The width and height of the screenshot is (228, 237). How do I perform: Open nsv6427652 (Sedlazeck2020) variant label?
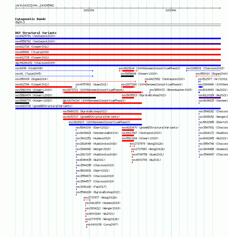point(165,79)
